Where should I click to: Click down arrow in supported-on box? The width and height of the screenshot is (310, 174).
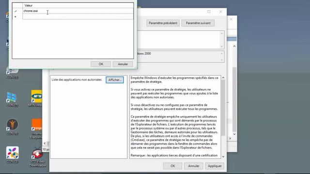(x=222, y=60)
